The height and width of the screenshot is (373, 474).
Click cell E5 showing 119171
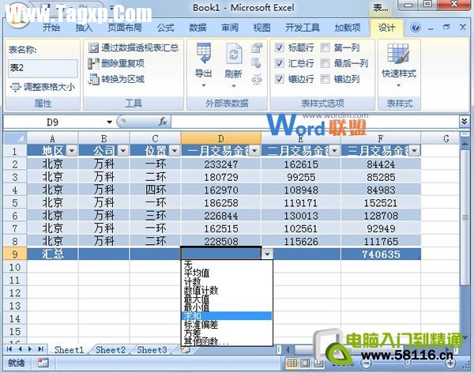click(x=301, y=202)
